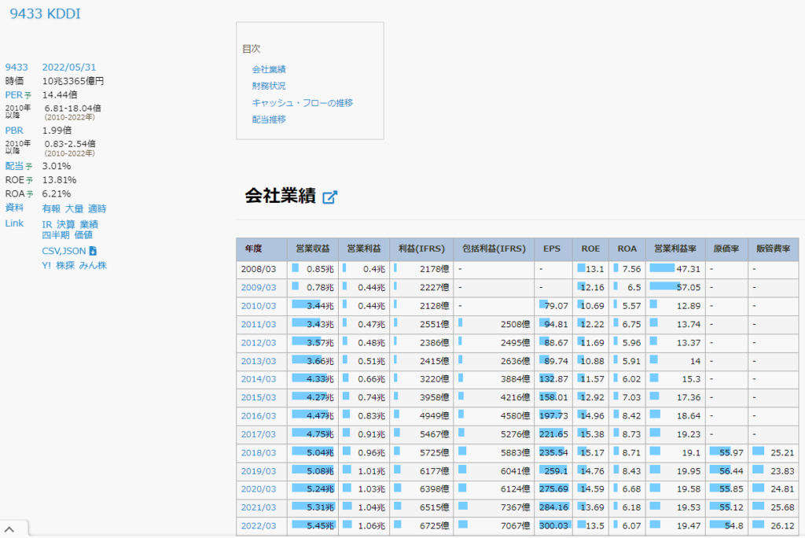Open the 資料 link
This screenshot has height=538, width=805.
click(14, 208)
